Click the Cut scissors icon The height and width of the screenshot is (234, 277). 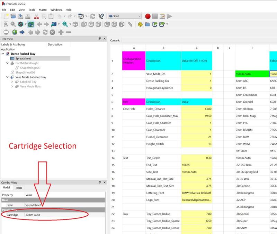(36, 16)
